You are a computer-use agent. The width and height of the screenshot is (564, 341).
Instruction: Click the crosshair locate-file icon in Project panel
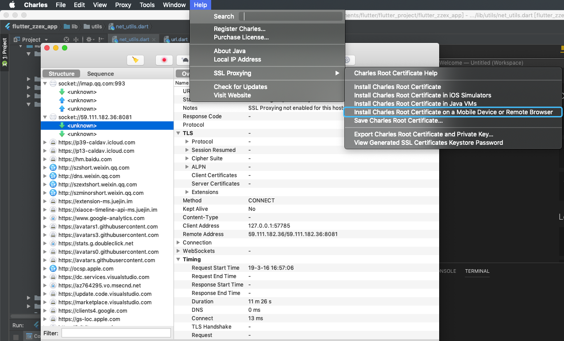click(x=66, y=39)
